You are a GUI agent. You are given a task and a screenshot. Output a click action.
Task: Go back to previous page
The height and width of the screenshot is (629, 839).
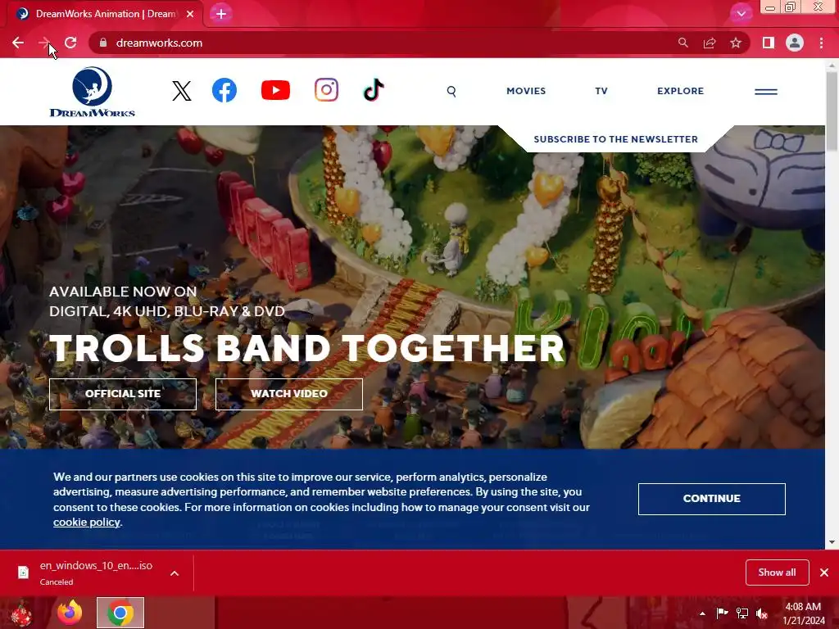pos(18,43)
